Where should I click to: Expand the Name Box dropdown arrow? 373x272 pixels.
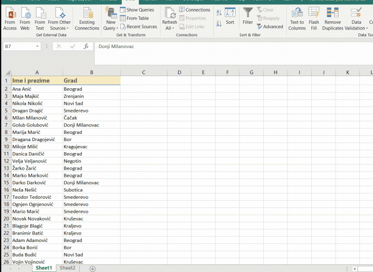(37, 47)
